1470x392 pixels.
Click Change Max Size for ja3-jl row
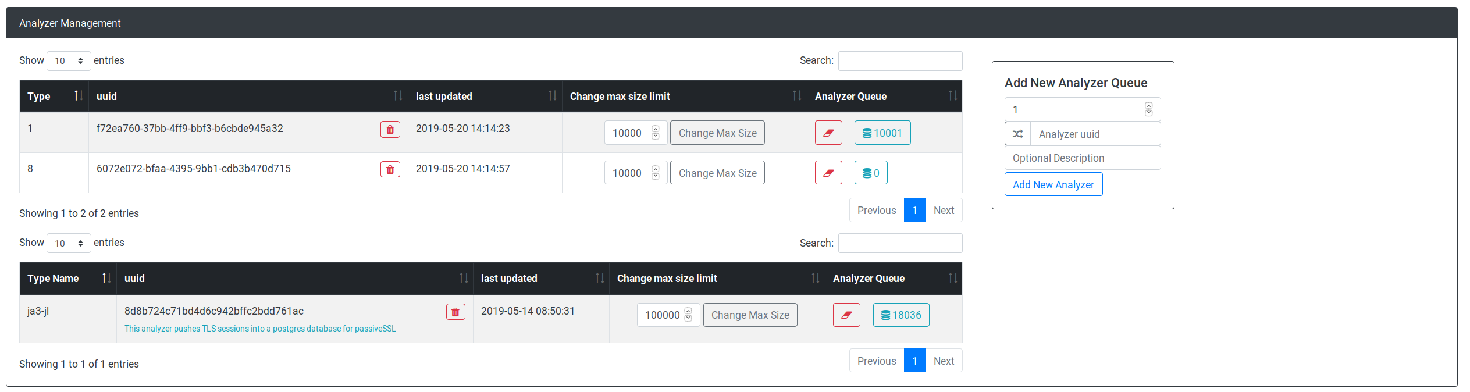750,315
